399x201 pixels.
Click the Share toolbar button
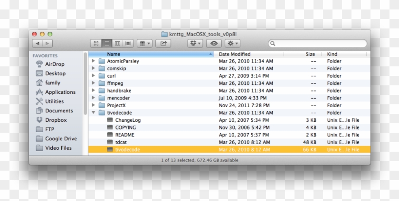163,44
